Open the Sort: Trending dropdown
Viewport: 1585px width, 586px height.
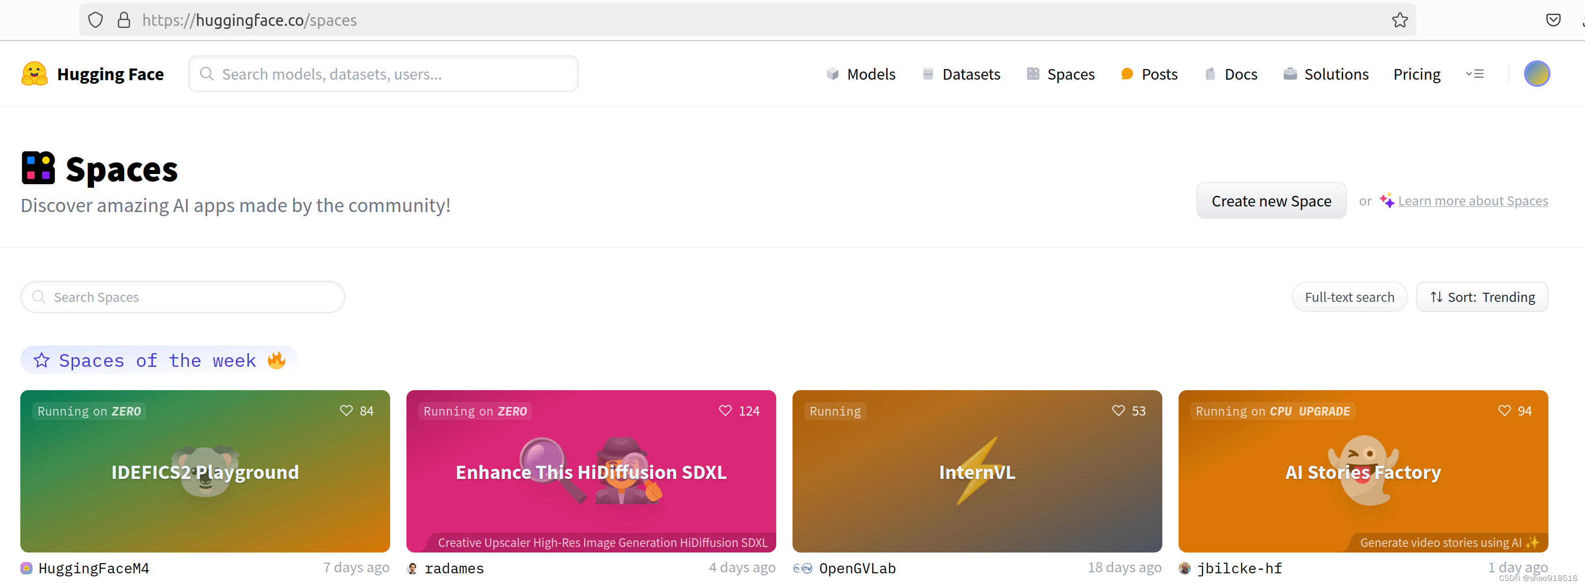click(1482, 297)
